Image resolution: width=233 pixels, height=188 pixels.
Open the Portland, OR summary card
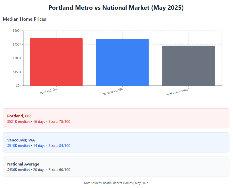coord(116,118)
